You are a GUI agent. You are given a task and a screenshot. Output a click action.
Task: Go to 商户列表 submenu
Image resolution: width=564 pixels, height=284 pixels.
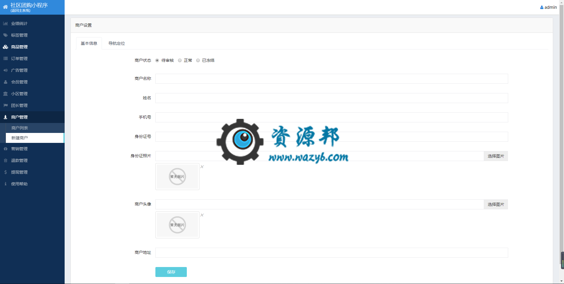coord(35,128)
